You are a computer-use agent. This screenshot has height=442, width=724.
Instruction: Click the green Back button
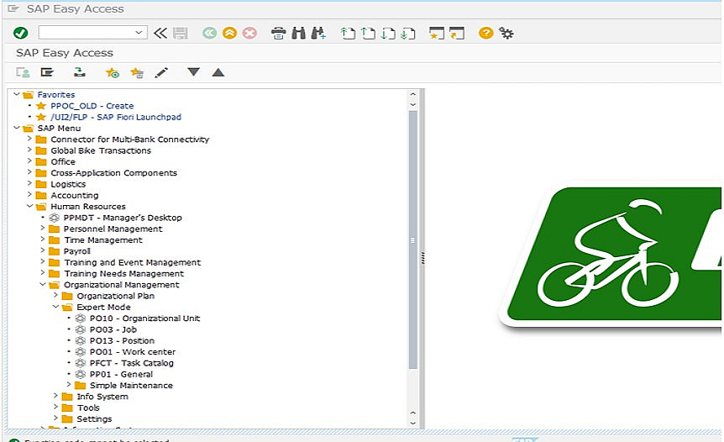click(209, 33)
